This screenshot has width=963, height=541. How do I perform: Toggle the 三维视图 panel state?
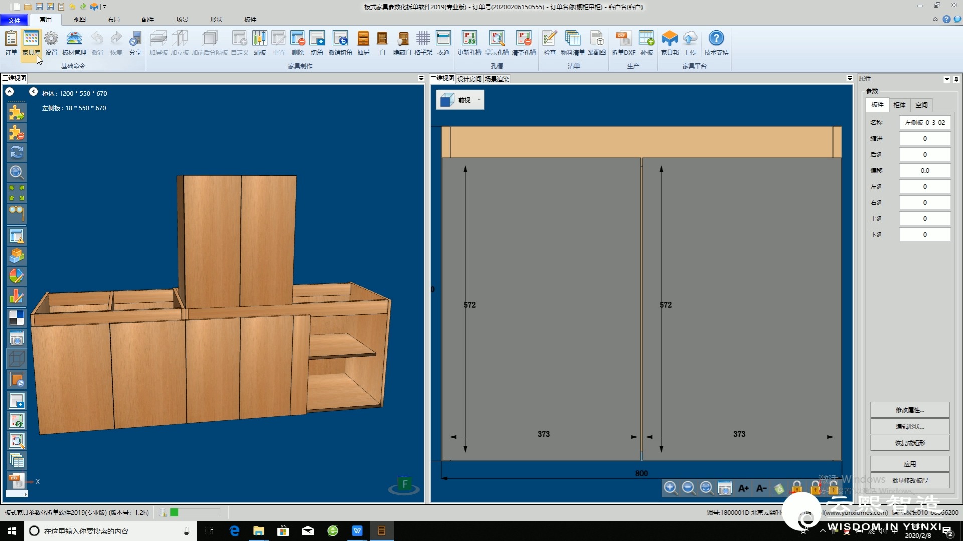pyautogui.click(x=422, y=78)
